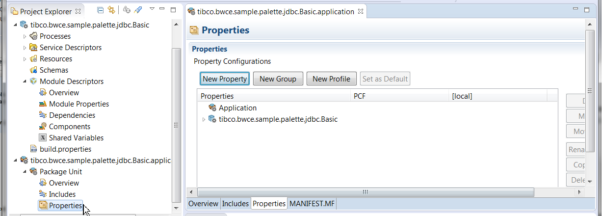Screen dimensions: 602x216
Task: Click the Shared Variables X icon
Action: click(x=43, y=138)
